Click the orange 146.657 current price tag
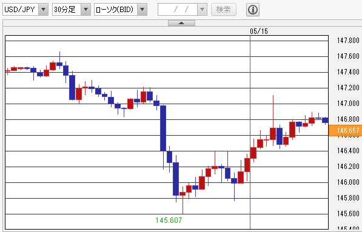This screenshot has height=232, width=362. pyautogui.click(x=345, y=130)
